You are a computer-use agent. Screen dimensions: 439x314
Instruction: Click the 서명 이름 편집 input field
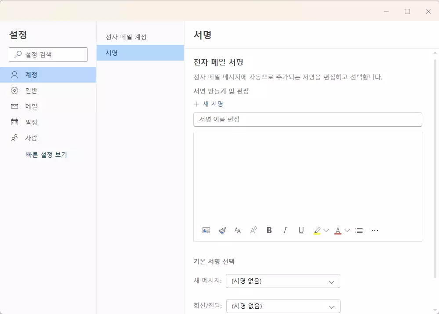click(308, 119)
